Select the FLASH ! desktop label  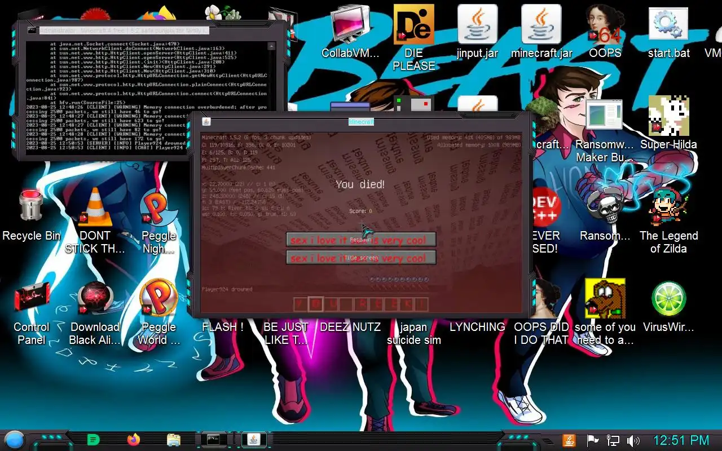(x=223, y=327)
